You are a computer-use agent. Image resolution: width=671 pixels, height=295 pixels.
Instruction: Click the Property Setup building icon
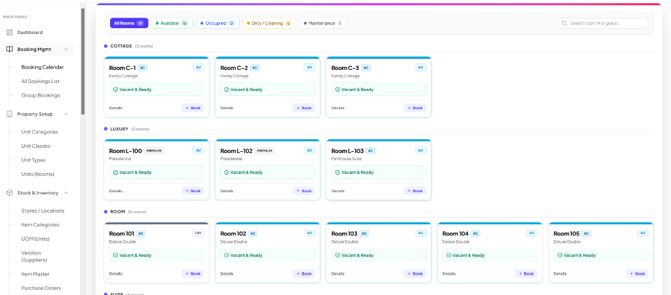[9, 114]
